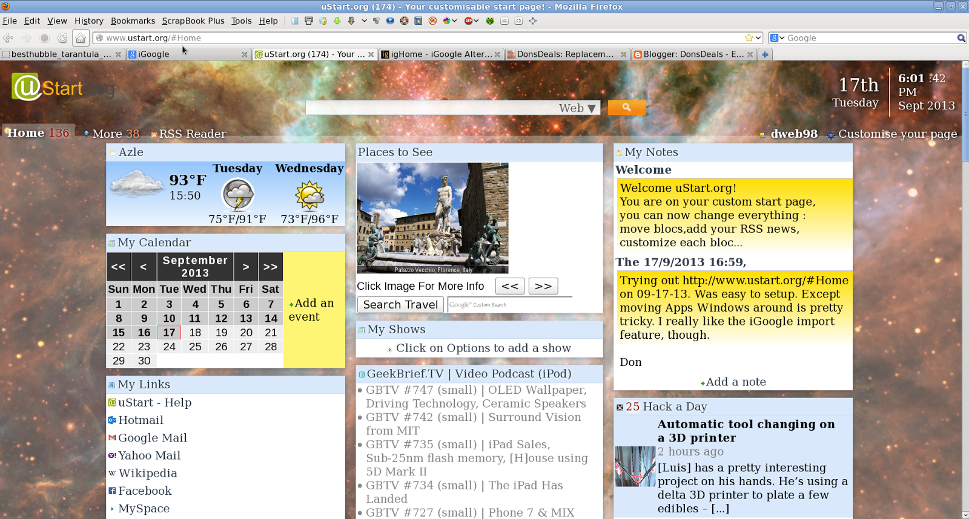
Task: Open the Wikipedia link in My Links
Action: pos(148,473)
